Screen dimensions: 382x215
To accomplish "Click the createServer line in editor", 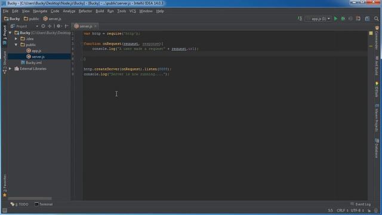I will pyautogui.click(x=127, y=69).
